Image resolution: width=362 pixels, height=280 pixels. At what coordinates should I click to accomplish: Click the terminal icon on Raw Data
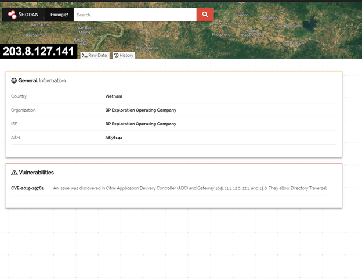click(85, 55)
